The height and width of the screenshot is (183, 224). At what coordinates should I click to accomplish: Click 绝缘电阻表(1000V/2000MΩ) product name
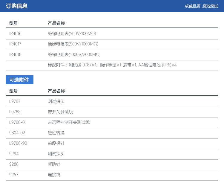click(x=74, y=54)
